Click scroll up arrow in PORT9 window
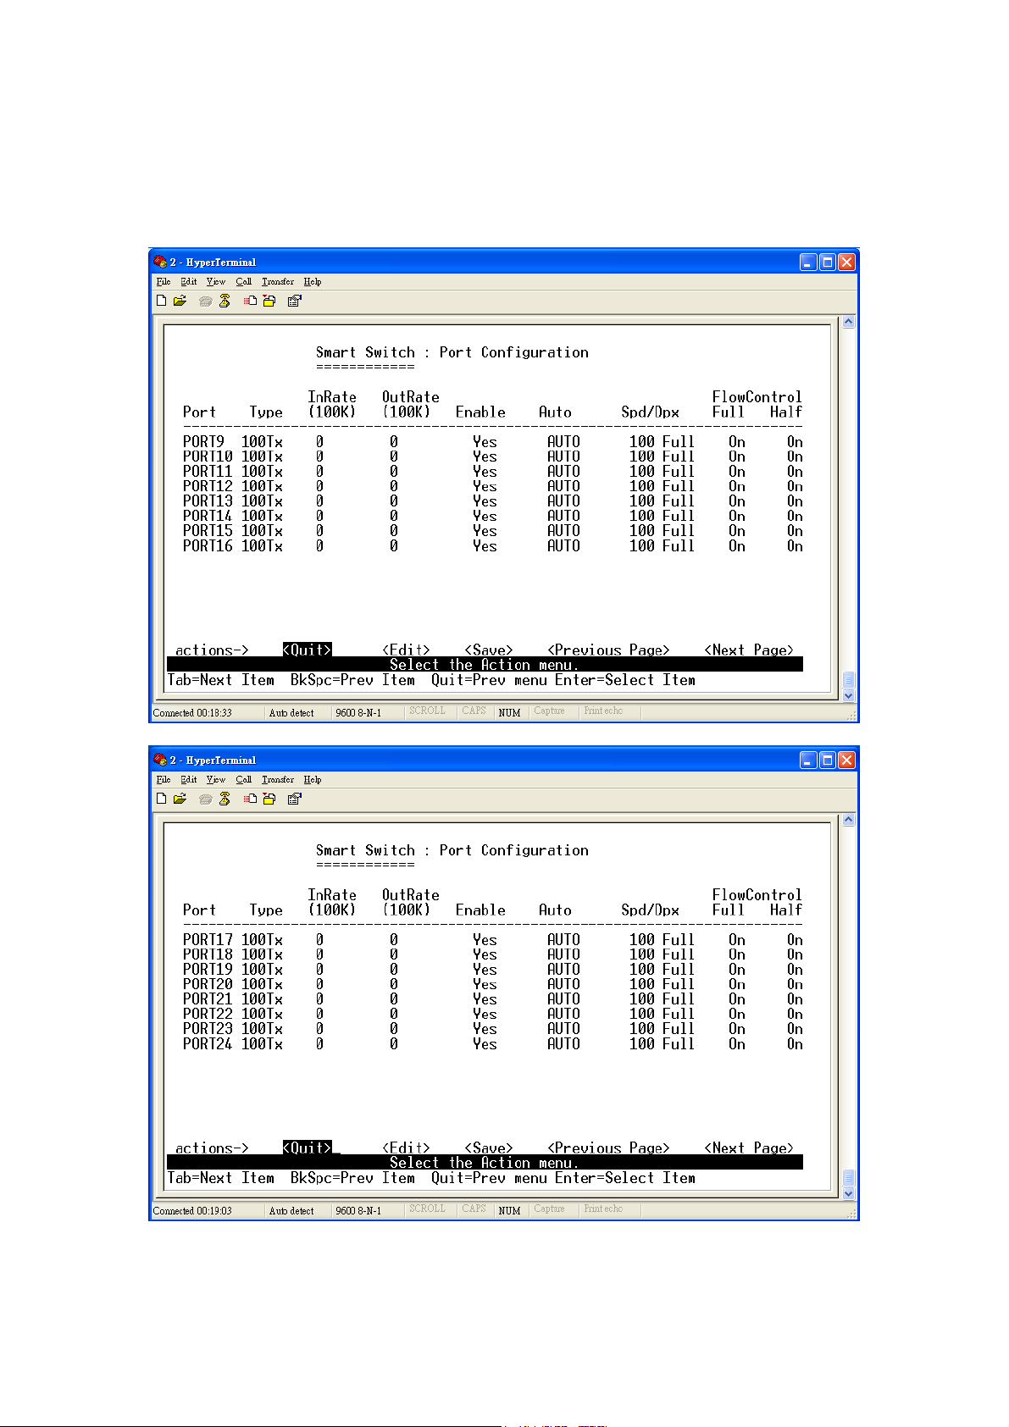This screenshot has height=1427, width=1009. click(849, 322)
